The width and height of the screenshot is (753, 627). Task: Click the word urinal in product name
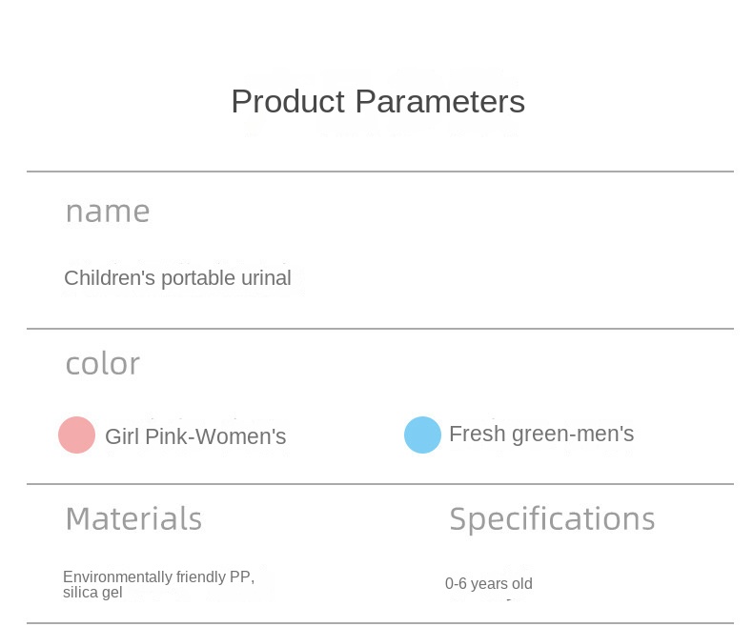[267, 278]
